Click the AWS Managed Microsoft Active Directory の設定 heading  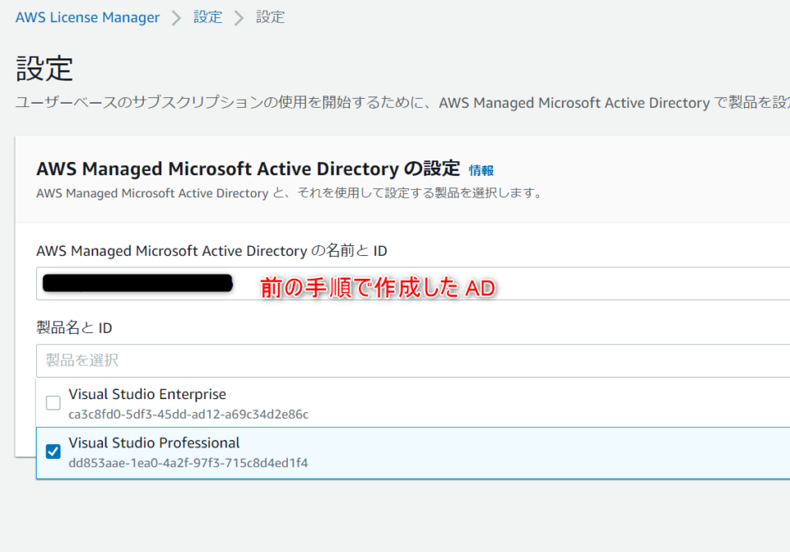click(248, 169)
